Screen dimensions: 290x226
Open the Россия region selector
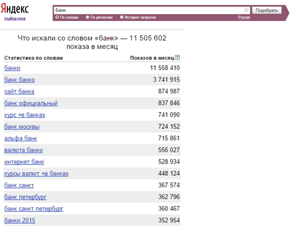(x=244, y=18)
